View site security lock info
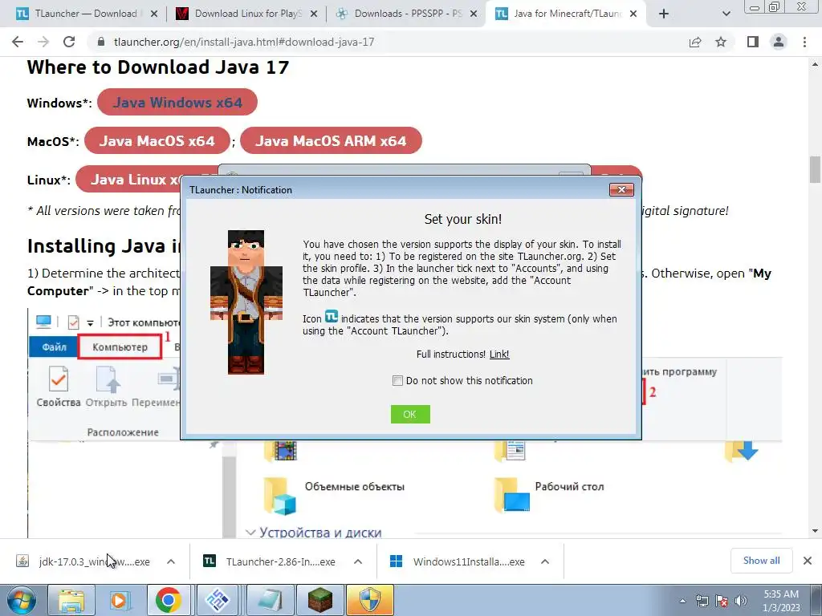 (x=101, y=42)
